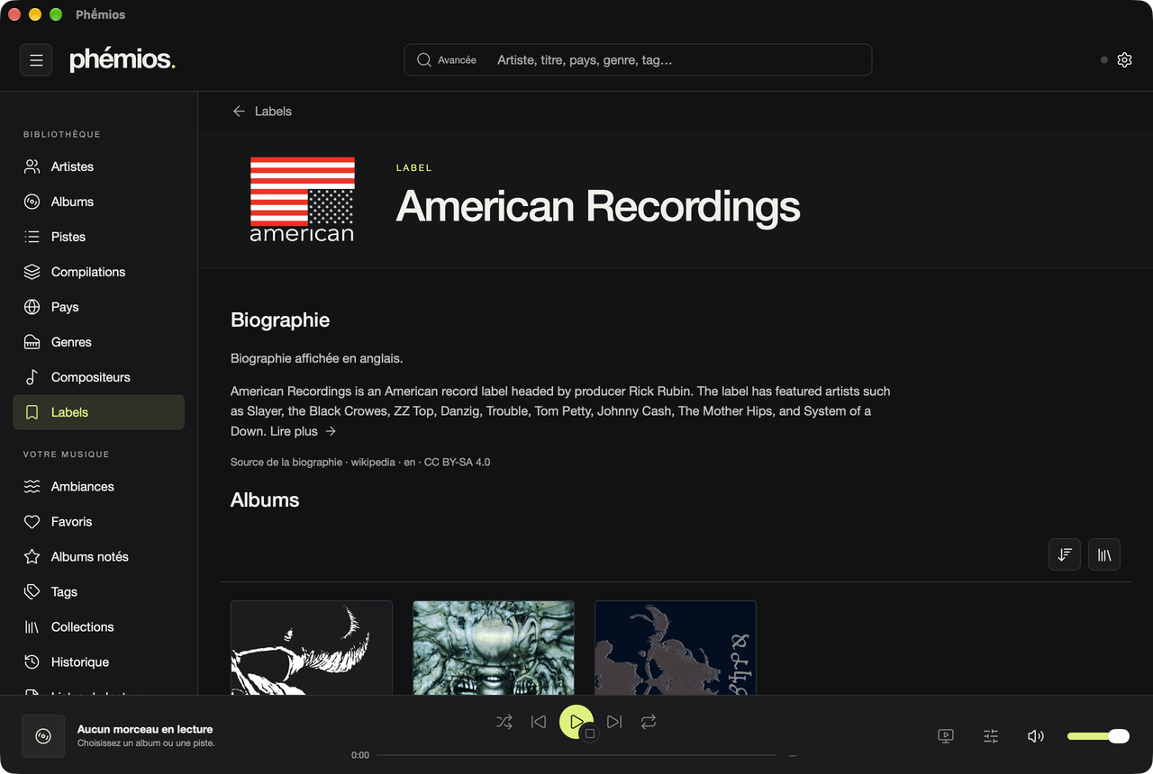Skip to previous track
This screenshot has height=774, width=1153.
(x=539, y=722)
